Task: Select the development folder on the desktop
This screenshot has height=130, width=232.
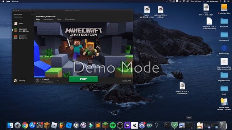Action: point(224,36)
